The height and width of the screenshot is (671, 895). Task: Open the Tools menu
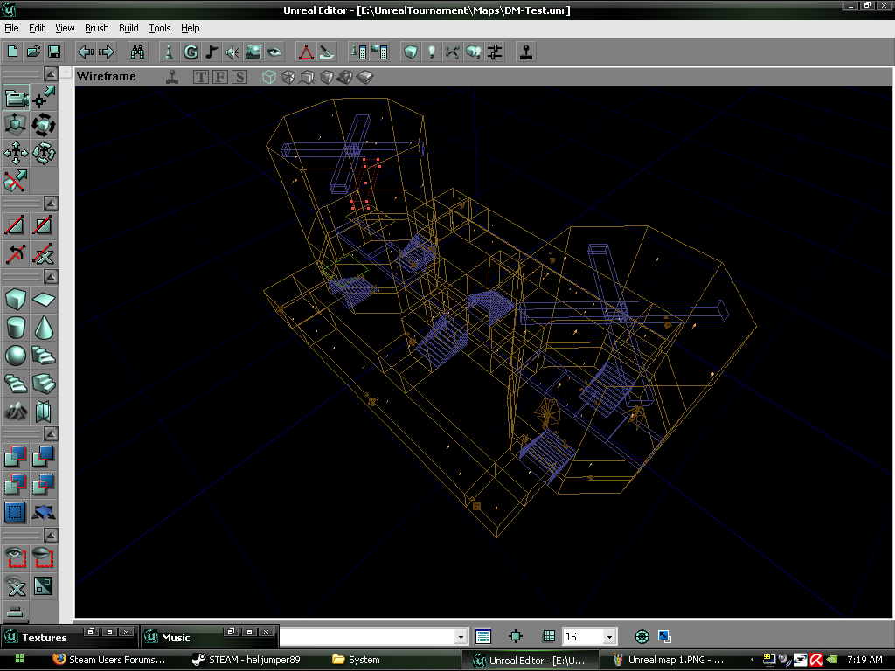(x=160, y=28)
